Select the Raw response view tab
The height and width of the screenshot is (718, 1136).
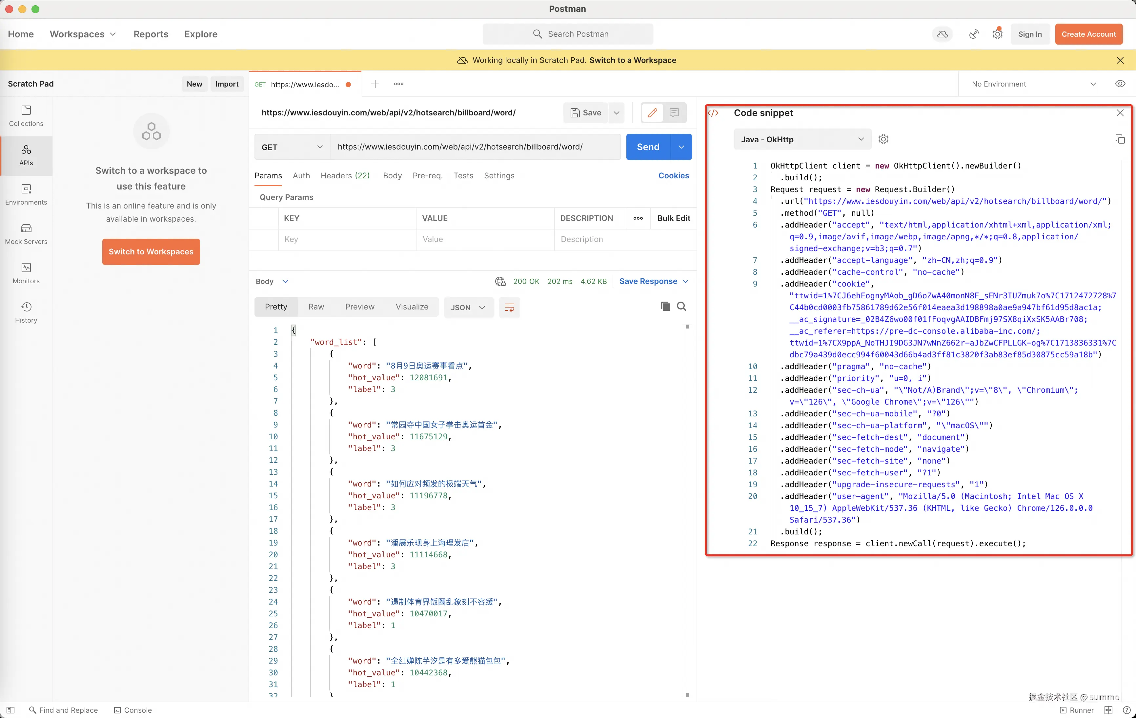point(315,307)
